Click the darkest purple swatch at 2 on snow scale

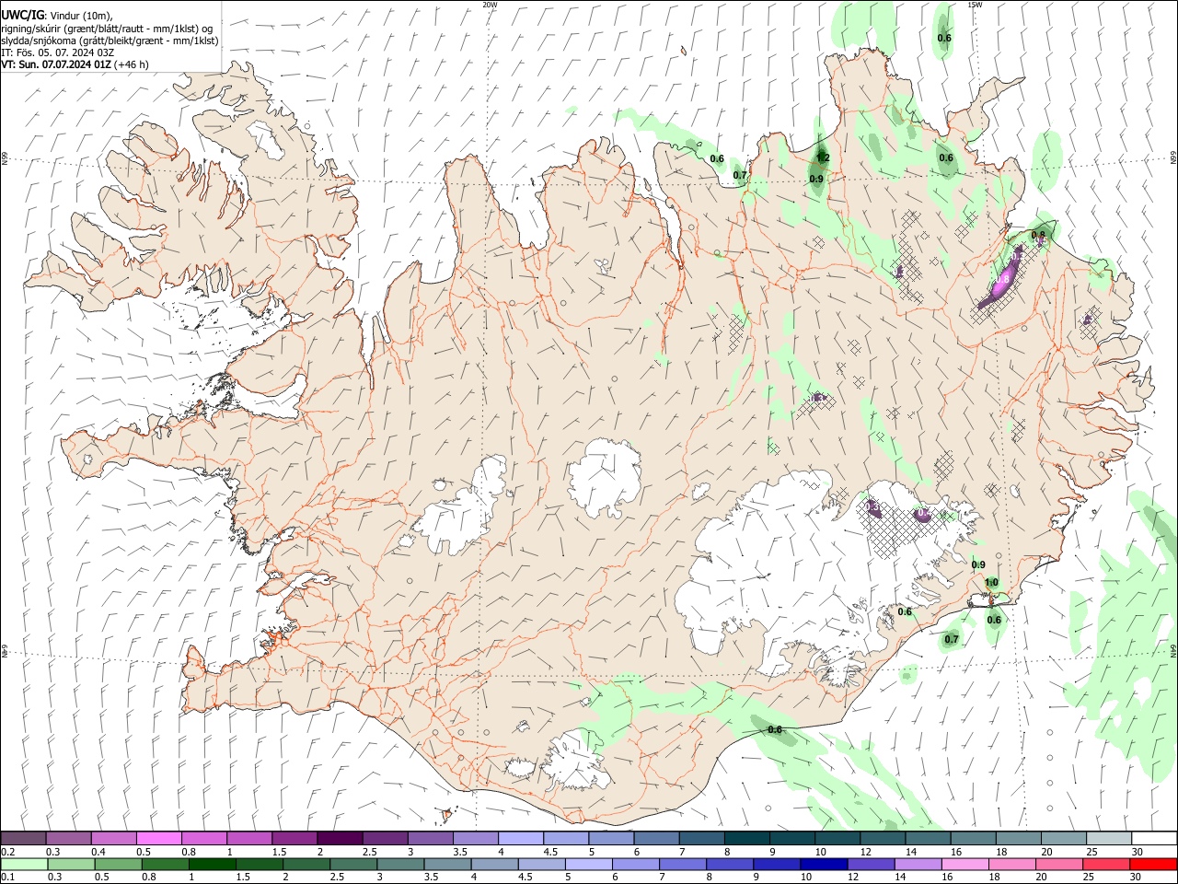(x=340, y=838)
